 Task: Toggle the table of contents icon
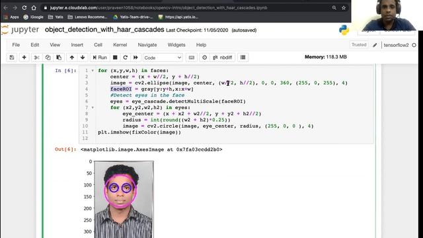[x=243, y=58]
